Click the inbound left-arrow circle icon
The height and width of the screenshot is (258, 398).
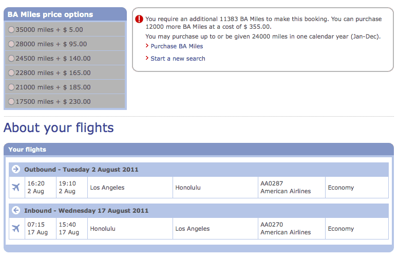tap(16, 210)
